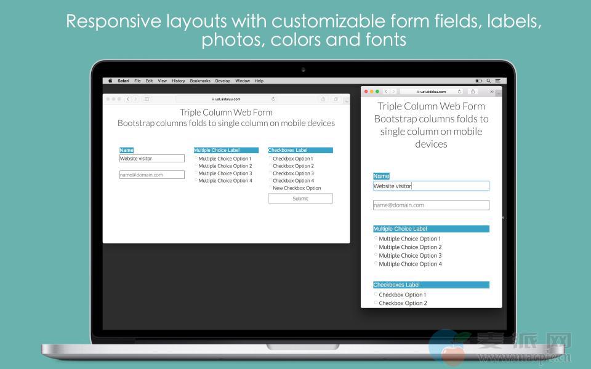Open the History menu
The height and width of the screenshot is (369, 591).
pos(178,81)
